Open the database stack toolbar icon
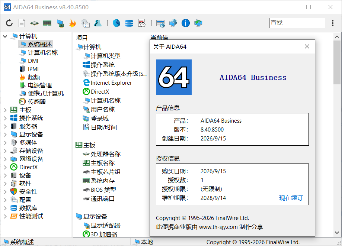This screenshot has width=342, height=246. coord(129,23)
